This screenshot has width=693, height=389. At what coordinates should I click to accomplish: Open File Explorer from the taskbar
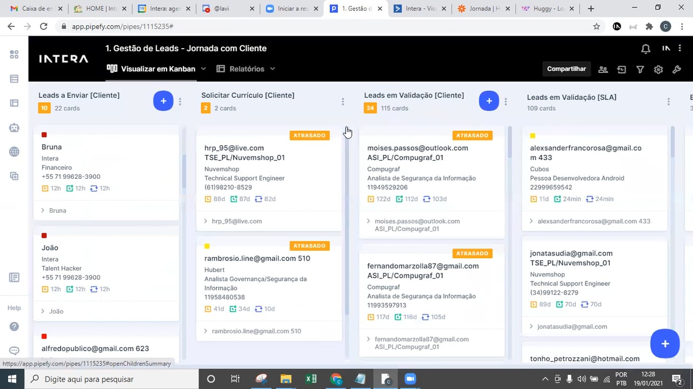coord(286,379)
